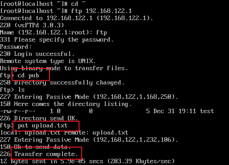The height and width of the screenshot is (165, 229).
Task: Click the 'test' filename in directory listing
Action: (207, 111)
